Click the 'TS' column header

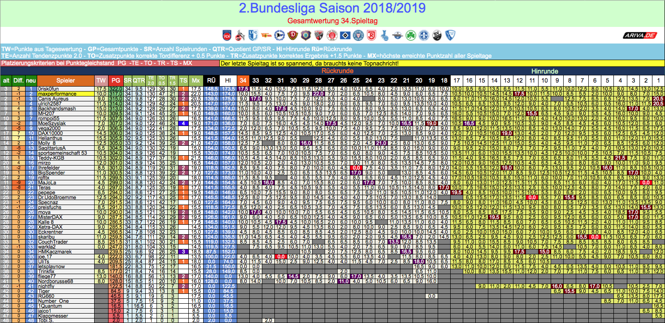183,80
